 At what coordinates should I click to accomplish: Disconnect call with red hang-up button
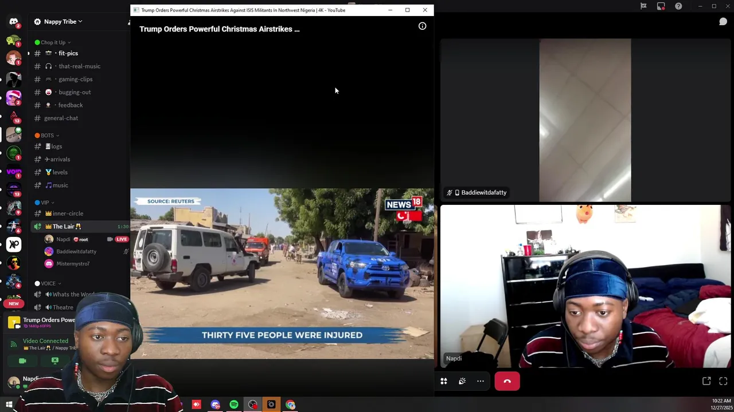(507, 381)
